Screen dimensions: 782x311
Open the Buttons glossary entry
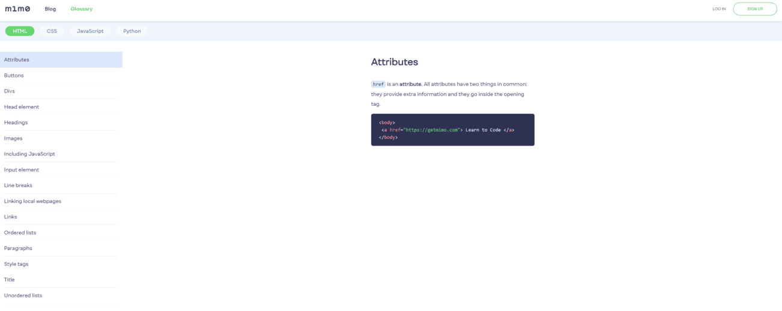tap(61, 75)
